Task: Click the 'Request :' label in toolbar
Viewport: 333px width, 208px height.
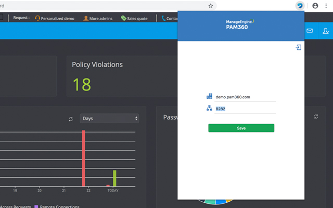Action: click(x=21, y=18)
